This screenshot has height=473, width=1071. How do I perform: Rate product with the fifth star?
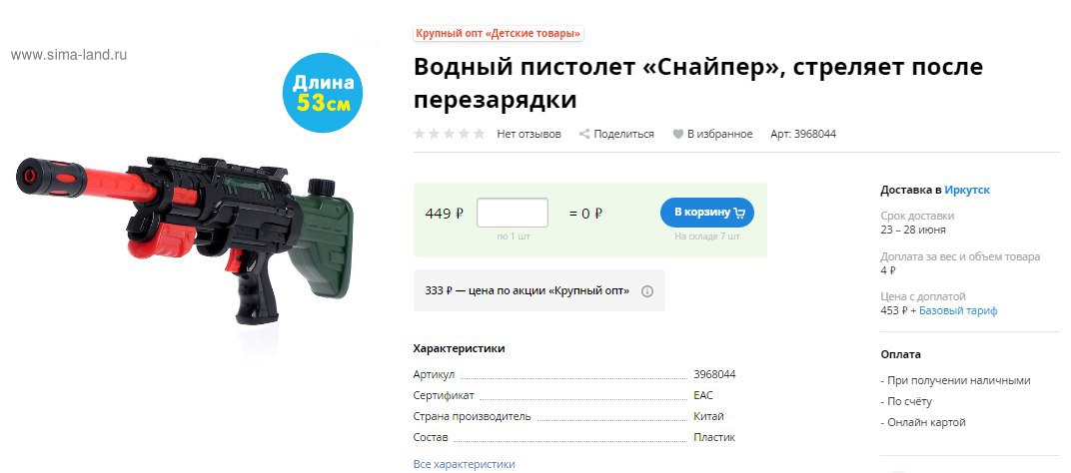[480, 134]
